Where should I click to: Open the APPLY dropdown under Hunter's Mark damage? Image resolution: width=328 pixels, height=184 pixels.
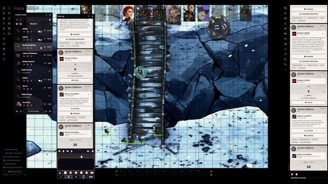[75, 73]
